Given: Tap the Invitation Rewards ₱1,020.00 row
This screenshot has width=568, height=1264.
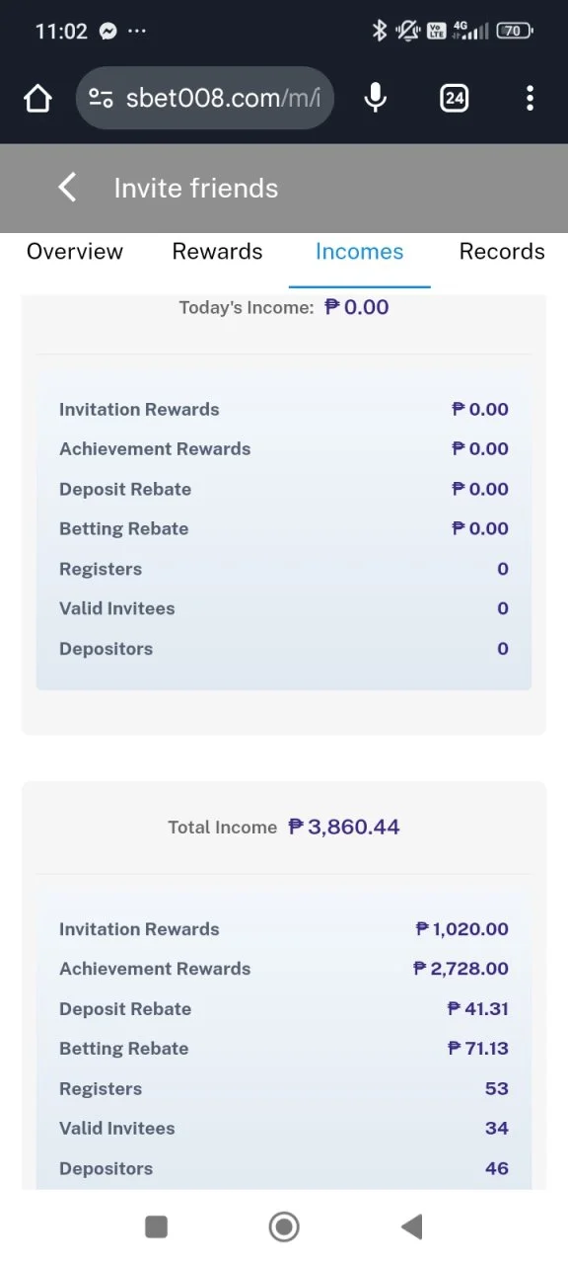Looking at the screenshot, I should pos(284,929).
